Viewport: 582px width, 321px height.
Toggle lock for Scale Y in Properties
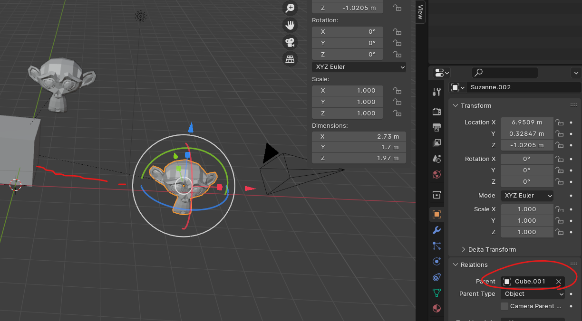[560, 221]
